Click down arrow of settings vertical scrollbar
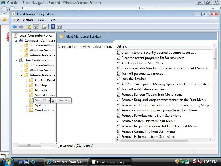The width and height of the screenshot is (221, 166). [x=215, y=135]
